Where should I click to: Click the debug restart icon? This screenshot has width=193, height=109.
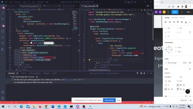[x=145, y=10]
